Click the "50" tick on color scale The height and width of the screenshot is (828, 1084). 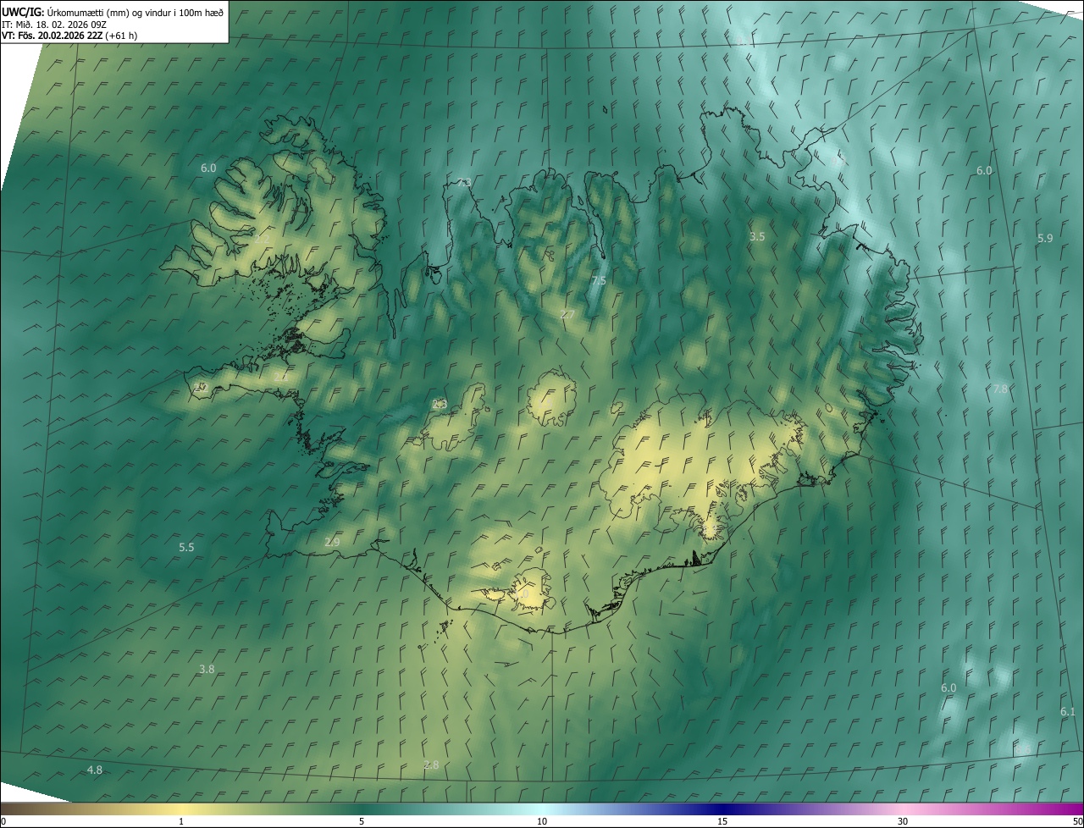pos(1077,821)
